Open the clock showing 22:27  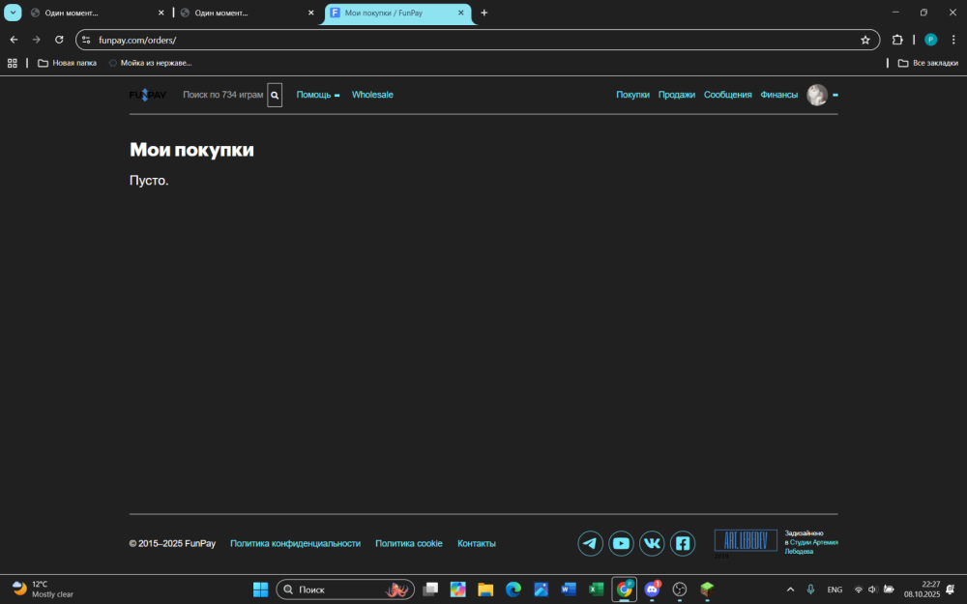[x=922, y=590]
